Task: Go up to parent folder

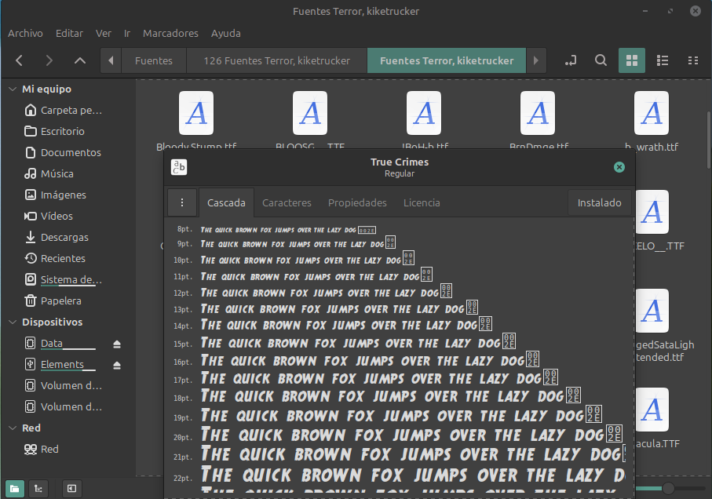Action: tap(80, 60)
